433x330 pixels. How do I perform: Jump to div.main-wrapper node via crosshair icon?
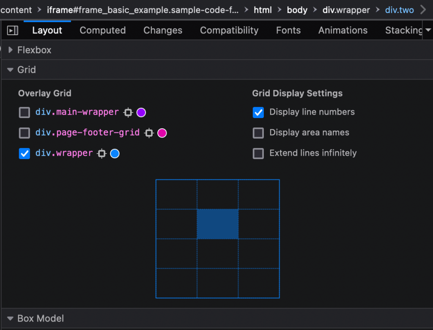click(x=129, y=112)
